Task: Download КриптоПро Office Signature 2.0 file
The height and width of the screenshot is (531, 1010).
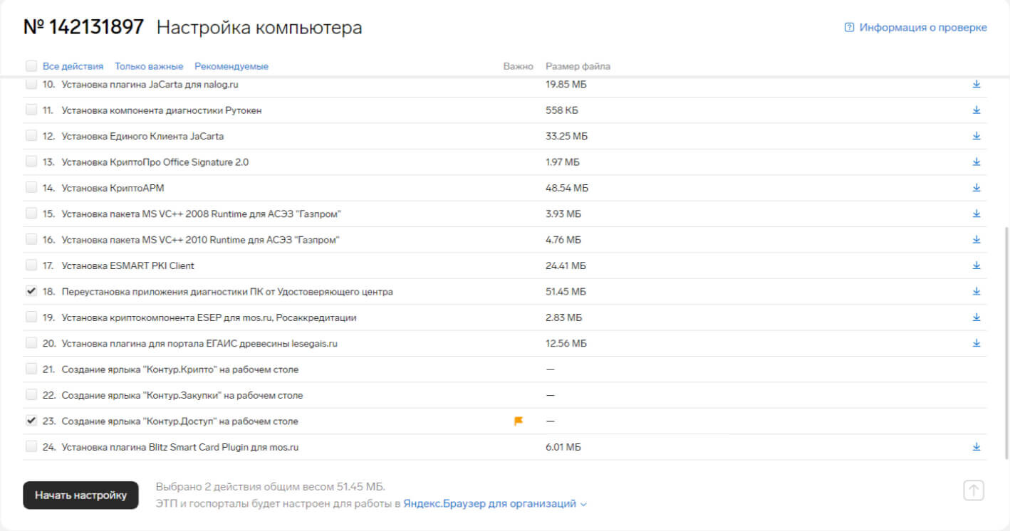Action: [x=977, y=162]
